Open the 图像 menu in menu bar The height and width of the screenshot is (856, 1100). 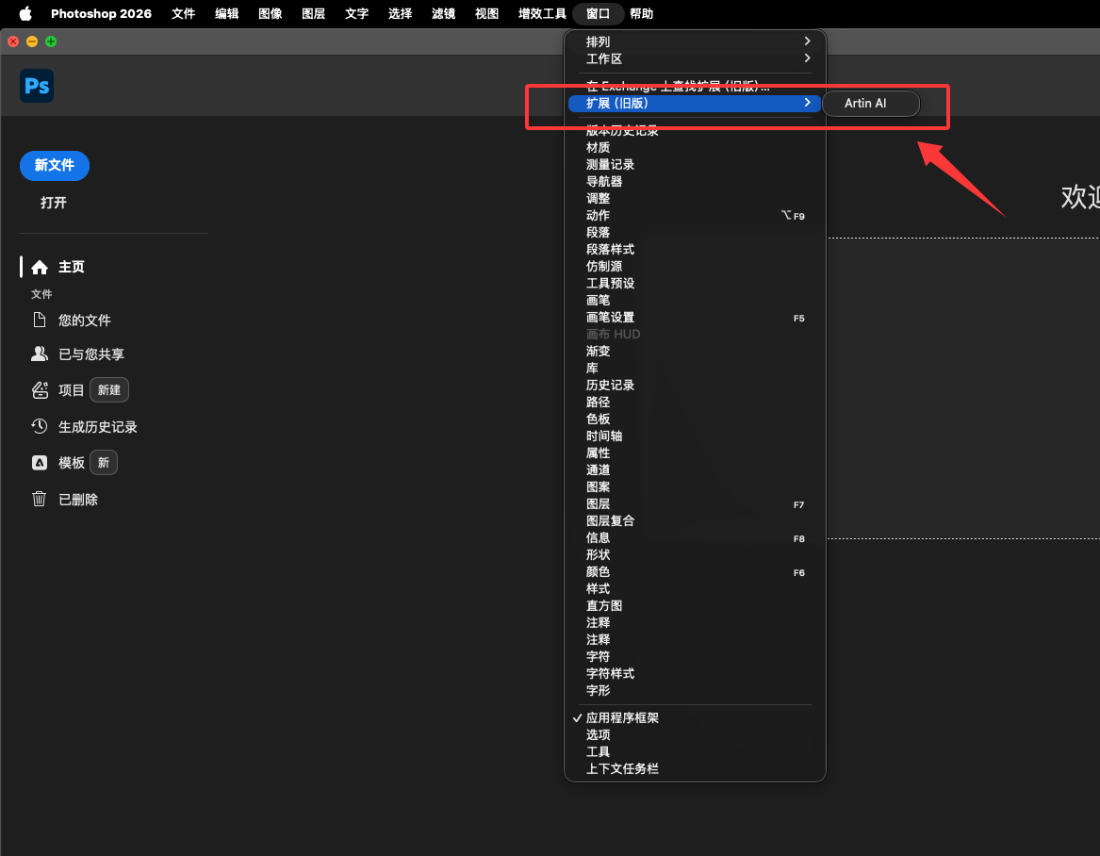[x=271, y=13]
